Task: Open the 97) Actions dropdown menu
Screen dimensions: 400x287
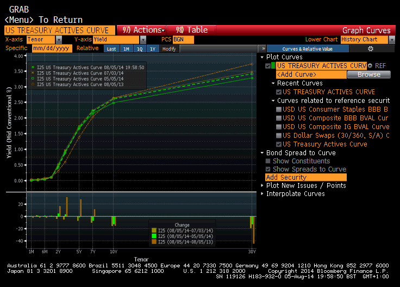Action: (x=142, y=30)
